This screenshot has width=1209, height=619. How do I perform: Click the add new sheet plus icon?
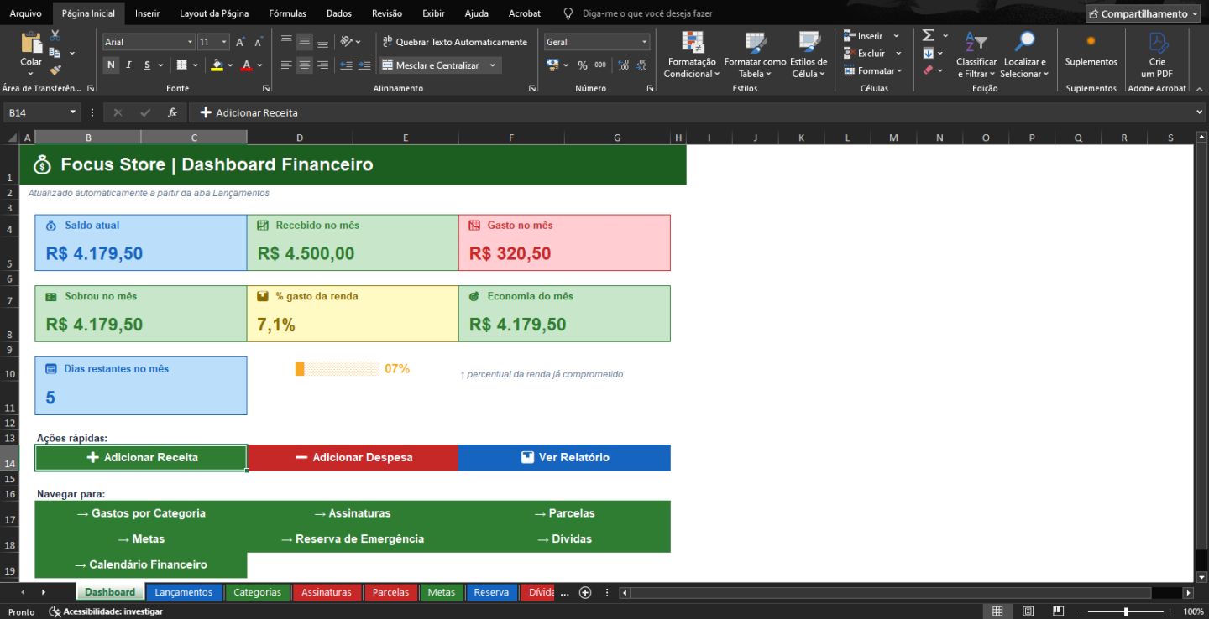[x=585, y=592]
